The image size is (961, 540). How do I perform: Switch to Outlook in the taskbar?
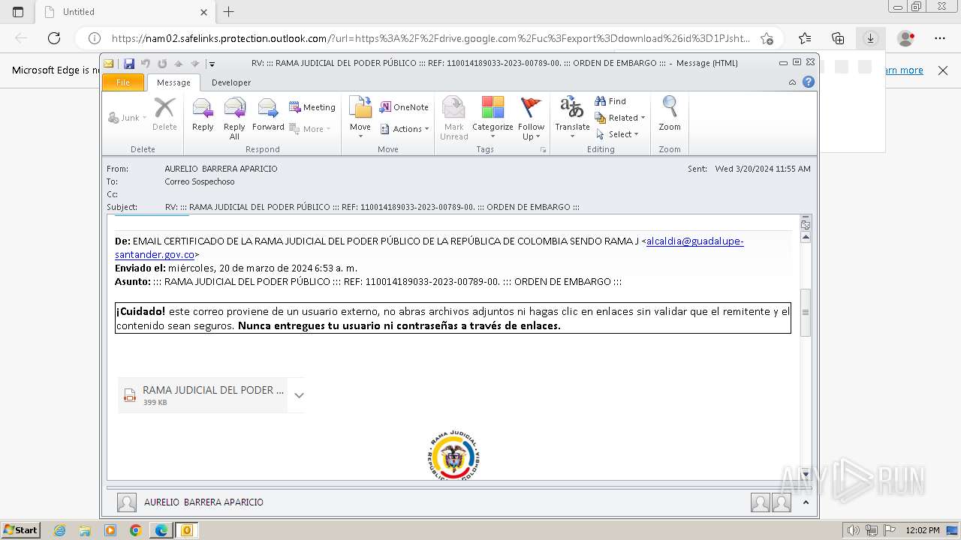186,530
